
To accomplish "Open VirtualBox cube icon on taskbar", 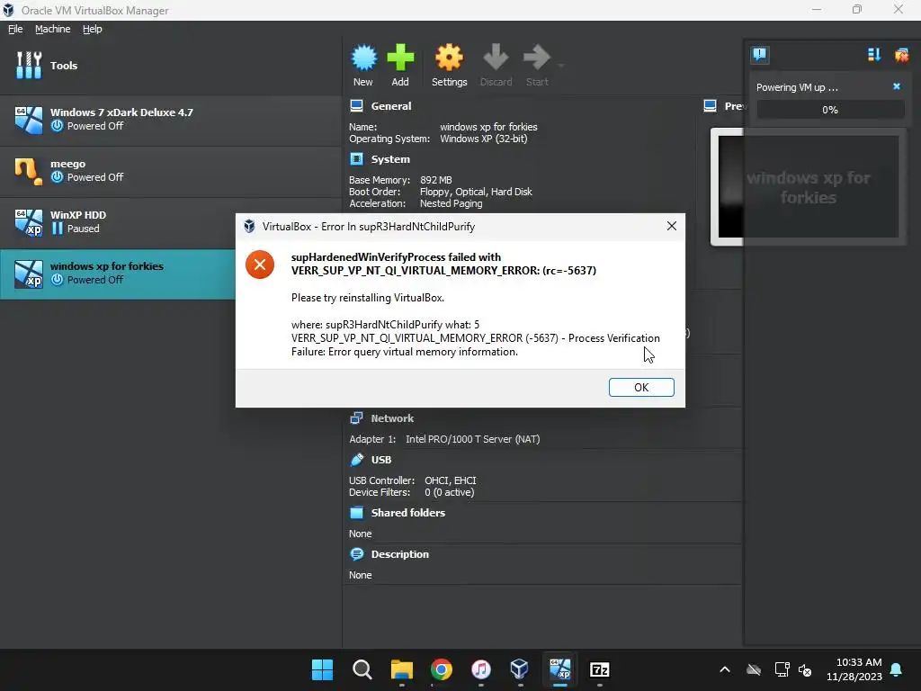I will 520,669.
